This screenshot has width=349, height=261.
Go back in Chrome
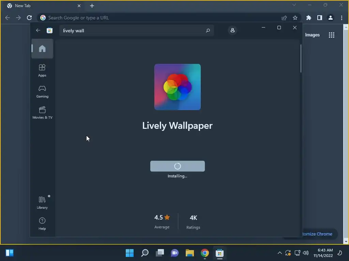[7, 18]
